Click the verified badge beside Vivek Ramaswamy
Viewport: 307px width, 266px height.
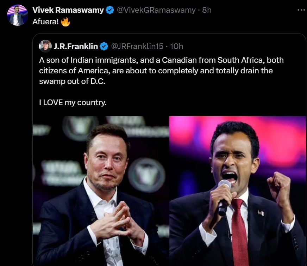coord(110,10)
